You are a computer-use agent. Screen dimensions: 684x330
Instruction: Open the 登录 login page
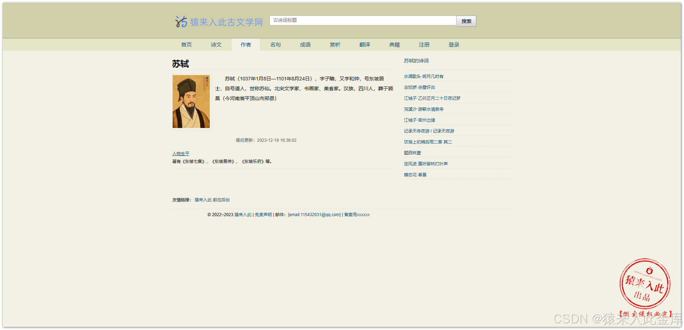pyautogui.click(x=454, y=45)
